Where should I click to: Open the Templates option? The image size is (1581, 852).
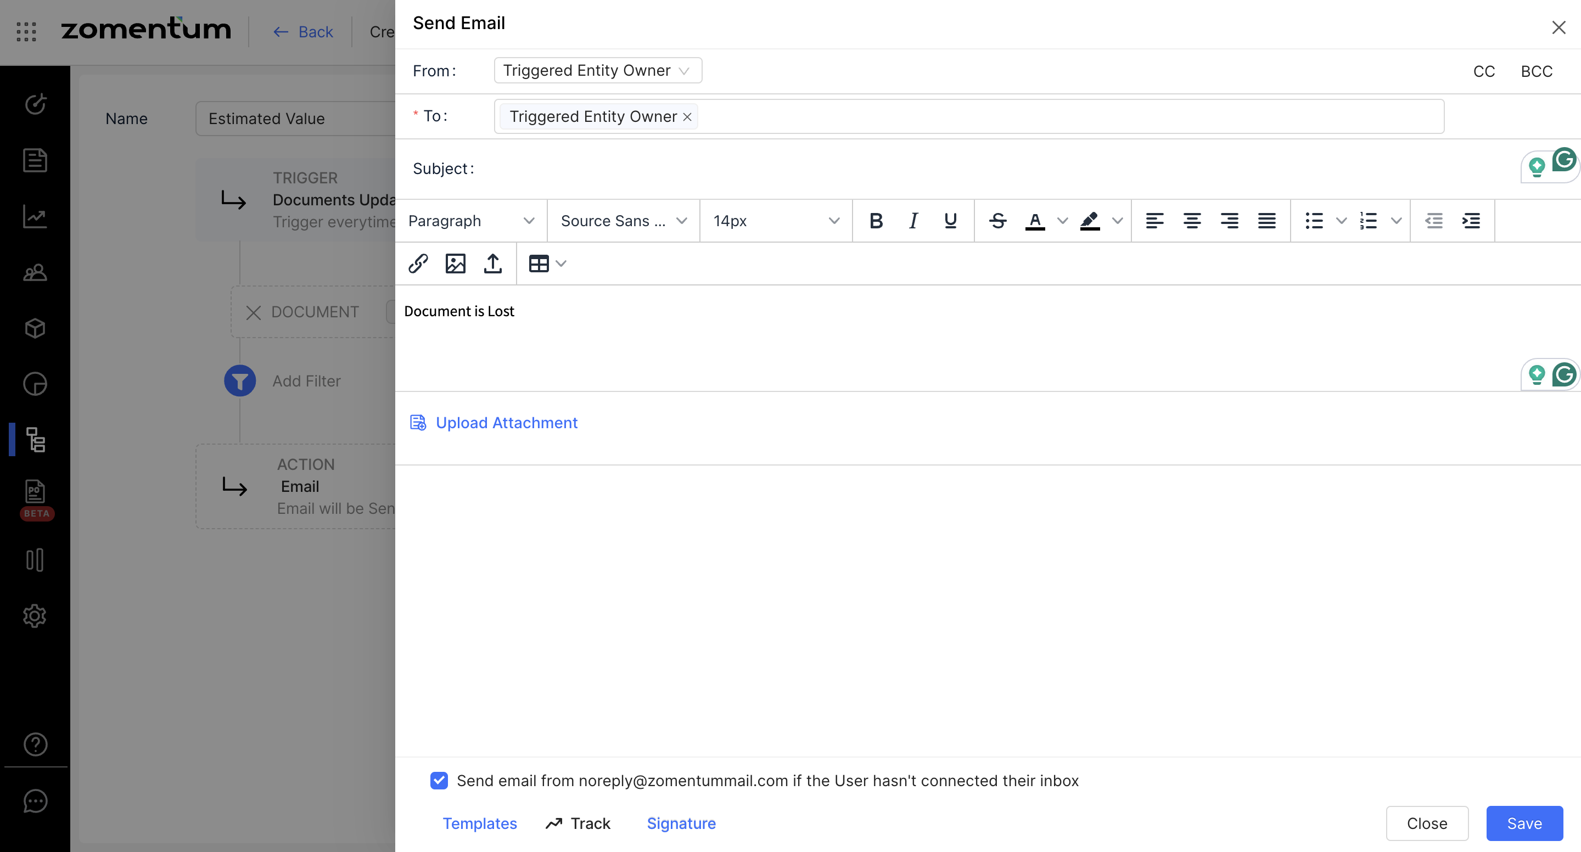(479, 823)
